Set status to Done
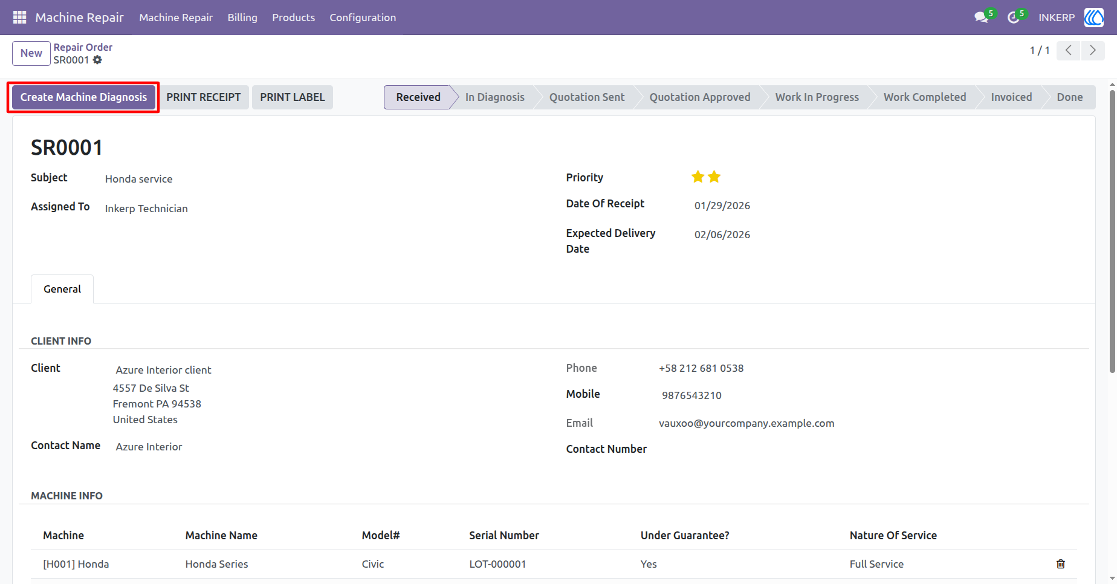This screenshot has width=1117, height=584. pyautogui.click(x=1070, y=97)
